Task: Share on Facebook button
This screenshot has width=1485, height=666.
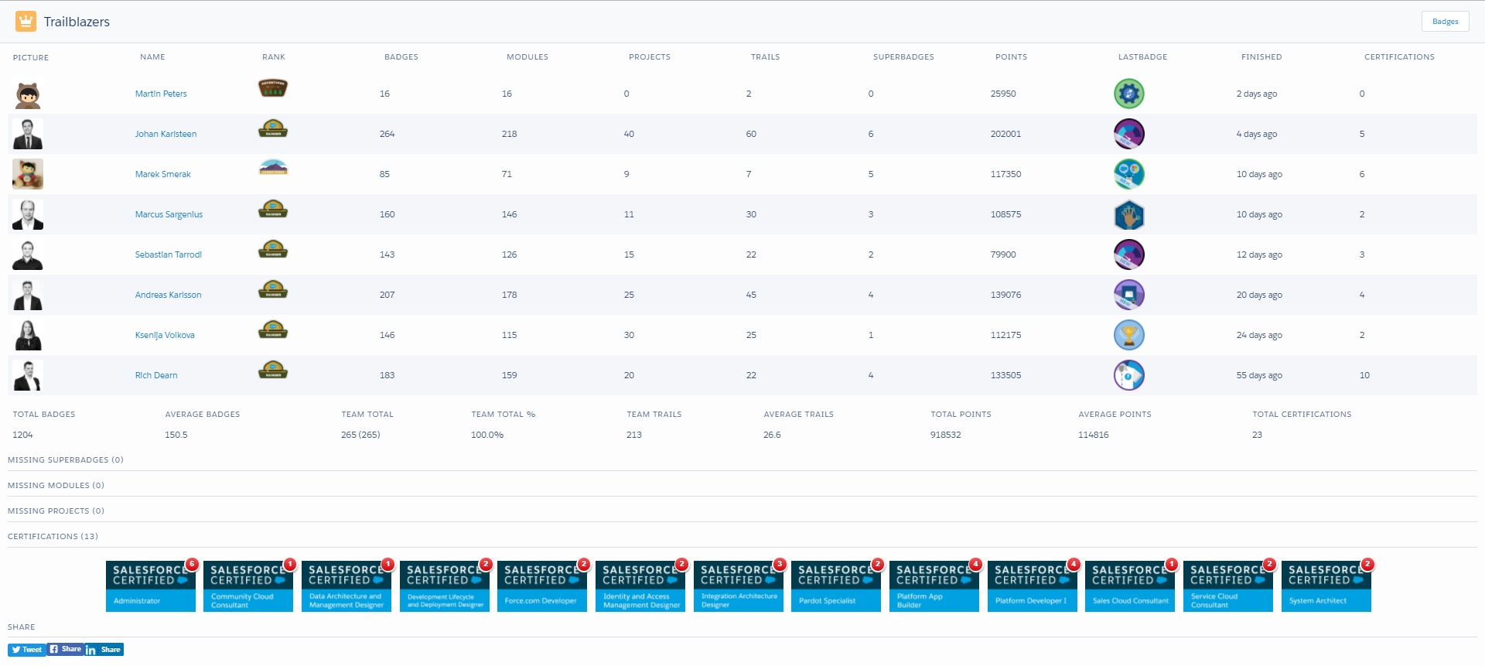Action: (65, 650)
